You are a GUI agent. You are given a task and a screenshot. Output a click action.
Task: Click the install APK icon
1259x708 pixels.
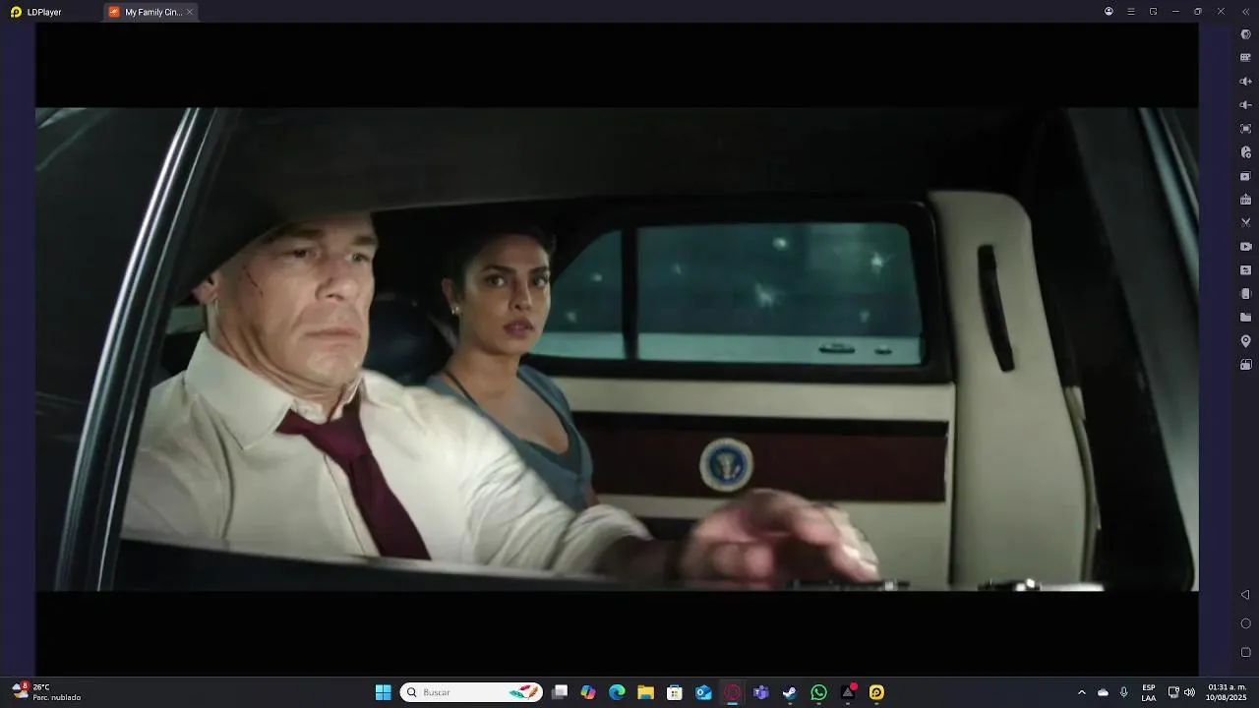(1245, 200)
